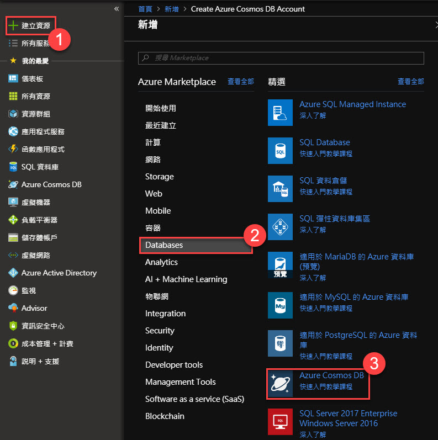Click the MySQL Azure database tile icon

tap(280, 305)
